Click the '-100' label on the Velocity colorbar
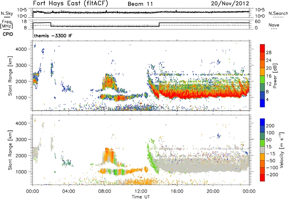The height and width of the screenshot is (199, 288). click(x=272, y=167)
